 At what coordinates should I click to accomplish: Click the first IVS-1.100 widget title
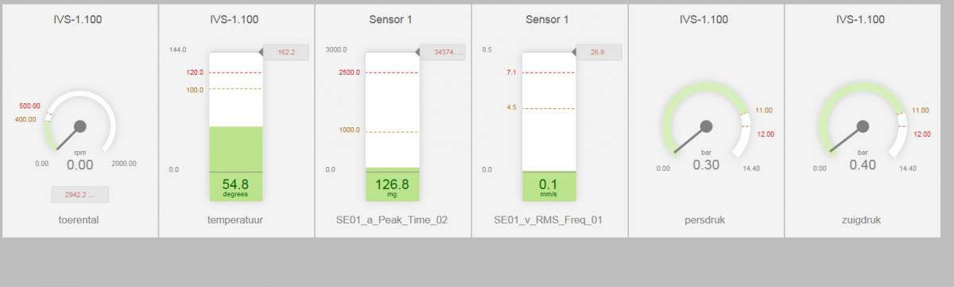click(x=80, y=19)
